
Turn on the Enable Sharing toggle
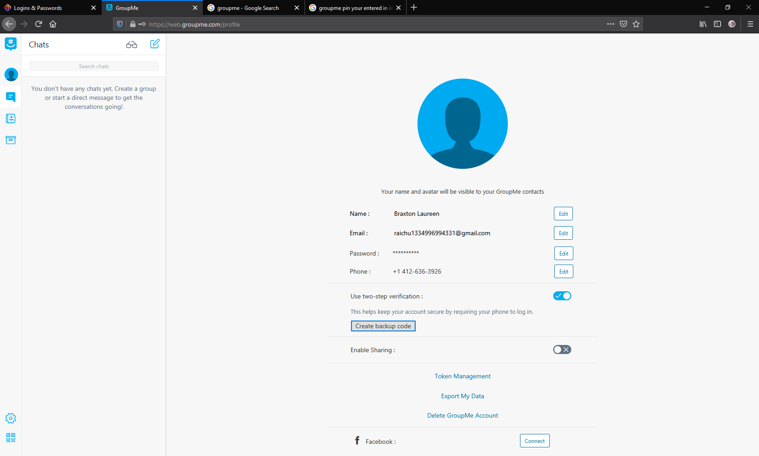coord(562,349)
